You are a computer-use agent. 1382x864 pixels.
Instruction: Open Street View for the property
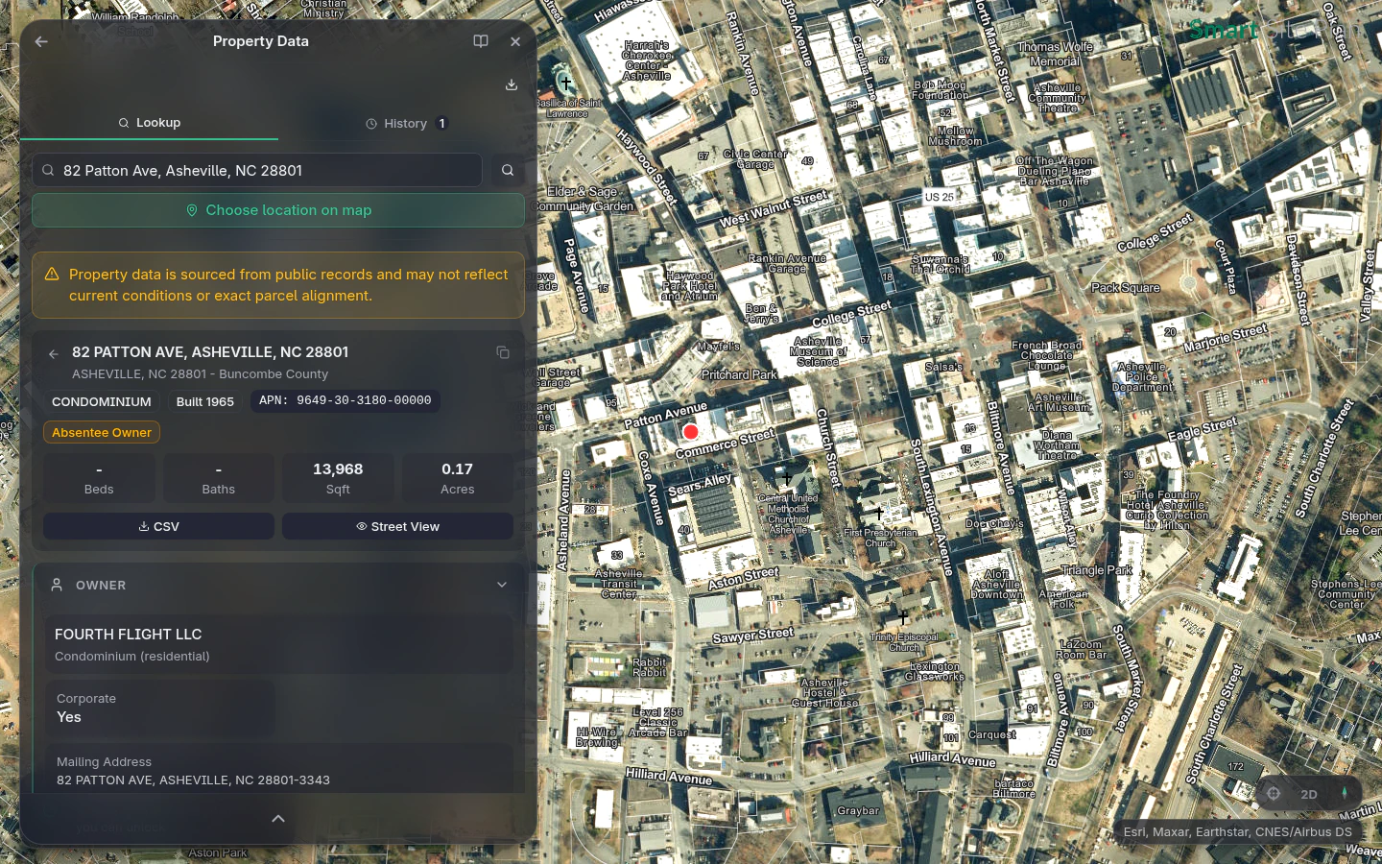(397, 526)
